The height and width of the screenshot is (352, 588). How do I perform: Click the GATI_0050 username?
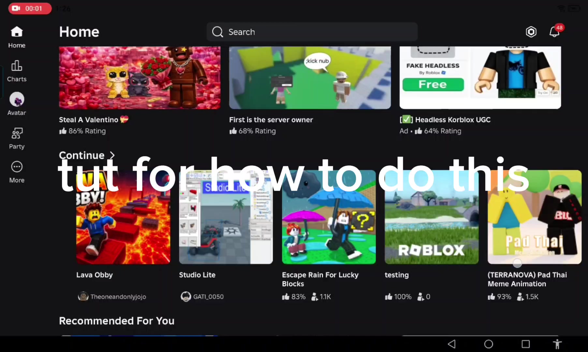coord(208,297)
